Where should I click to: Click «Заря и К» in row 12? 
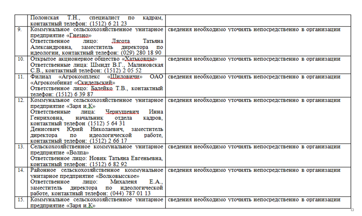point(81,106)
